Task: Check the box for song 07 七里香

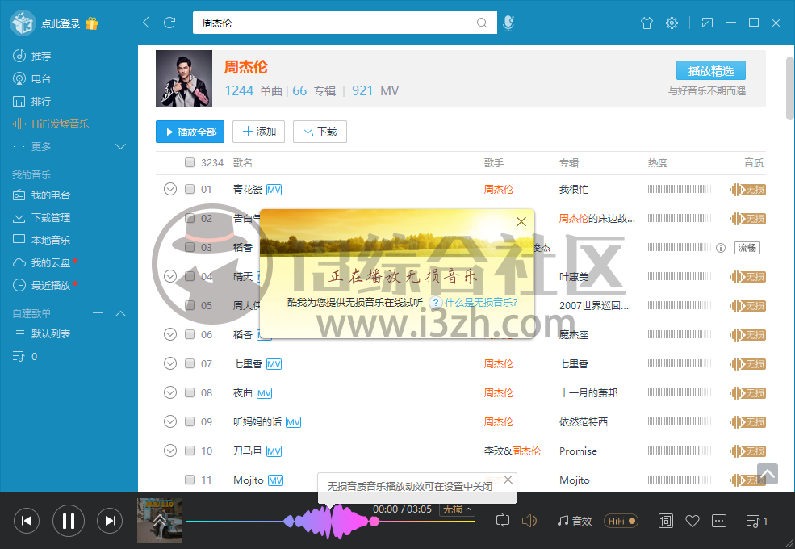Action: [x=190, y=363]
